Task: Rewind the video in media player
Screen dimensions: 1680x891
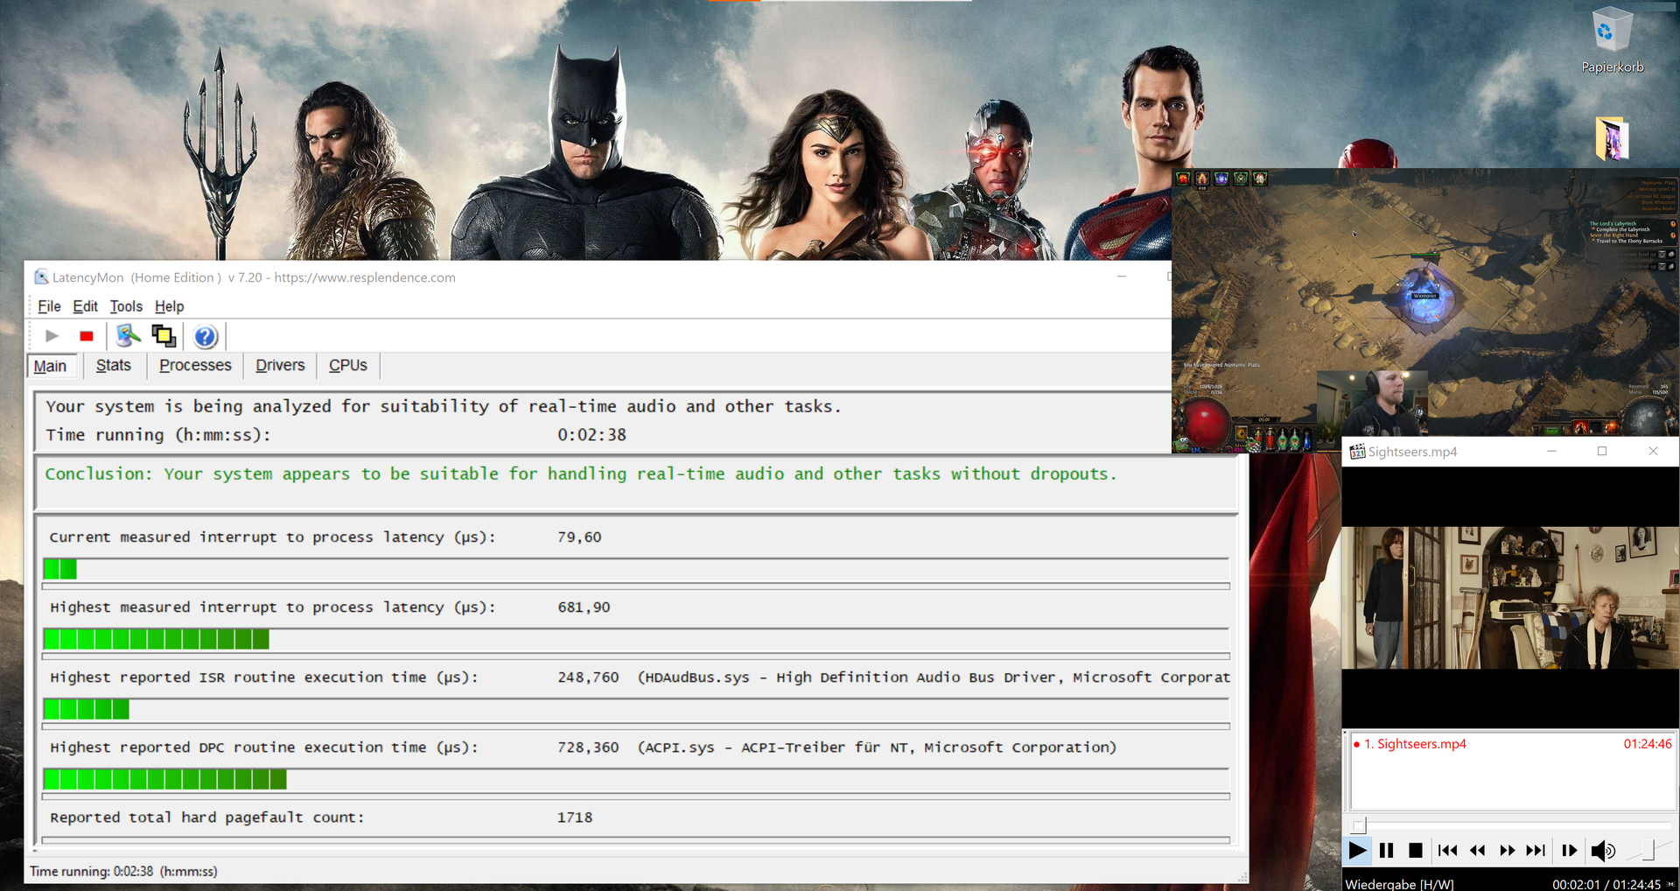Action: [x=1478, y=850]
